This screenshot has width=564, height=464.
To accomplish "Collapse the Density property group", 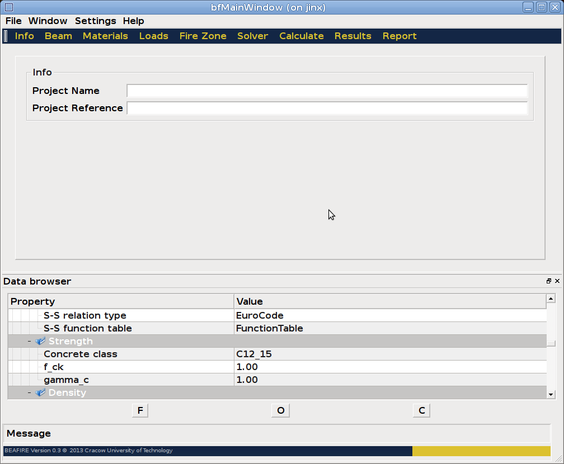I will pos(29,392).
